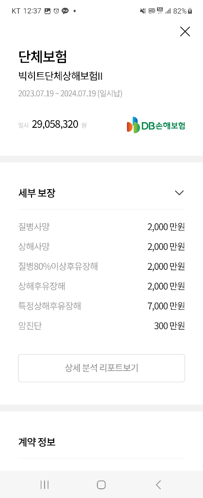Open 상세 분석 리포트보기
Viewport: 203px width, 498px height.
(x=102, y=368)
